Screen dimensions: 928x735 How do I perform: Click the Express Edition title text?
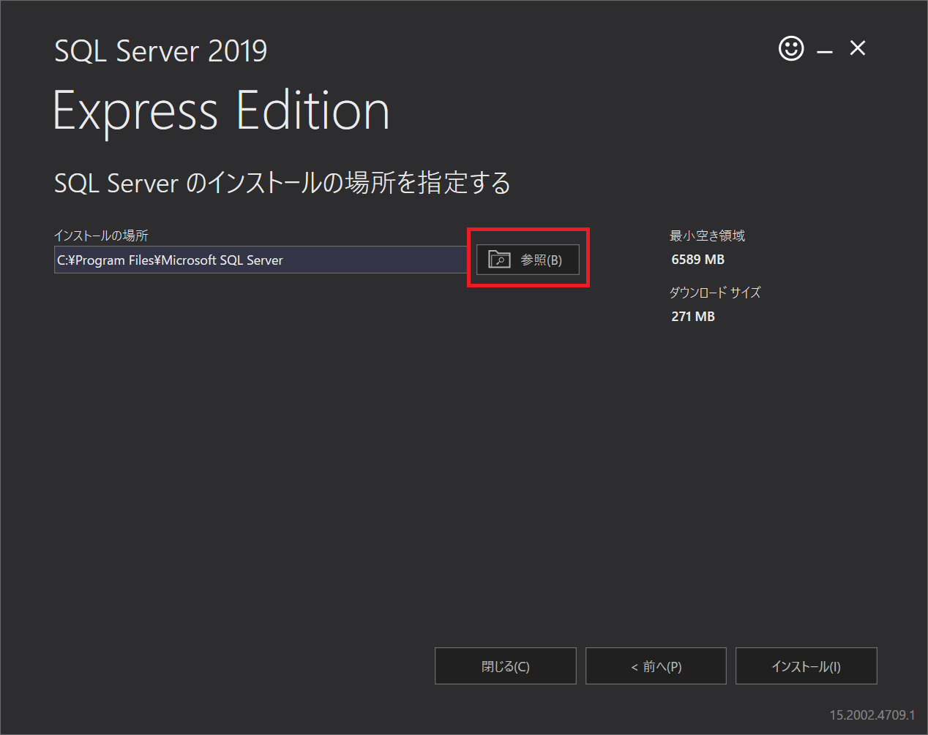click(221, 111)
